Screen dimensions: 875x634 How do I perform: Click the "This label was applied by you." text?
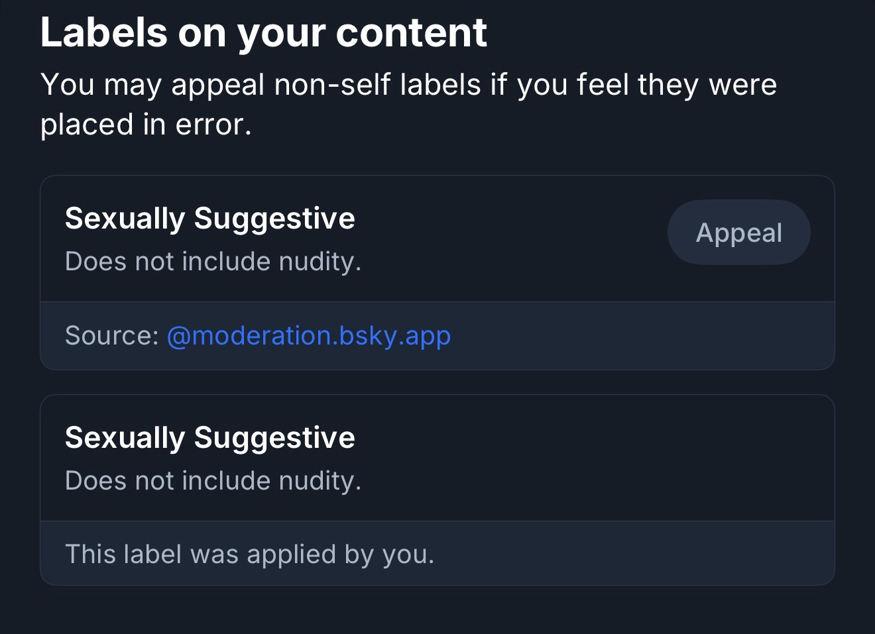(249, 555)
